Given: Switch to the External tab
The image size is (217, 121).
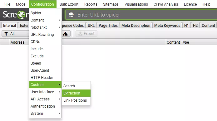Looking at the screenshot, I should pyautogui.click(x=24, y=26).
